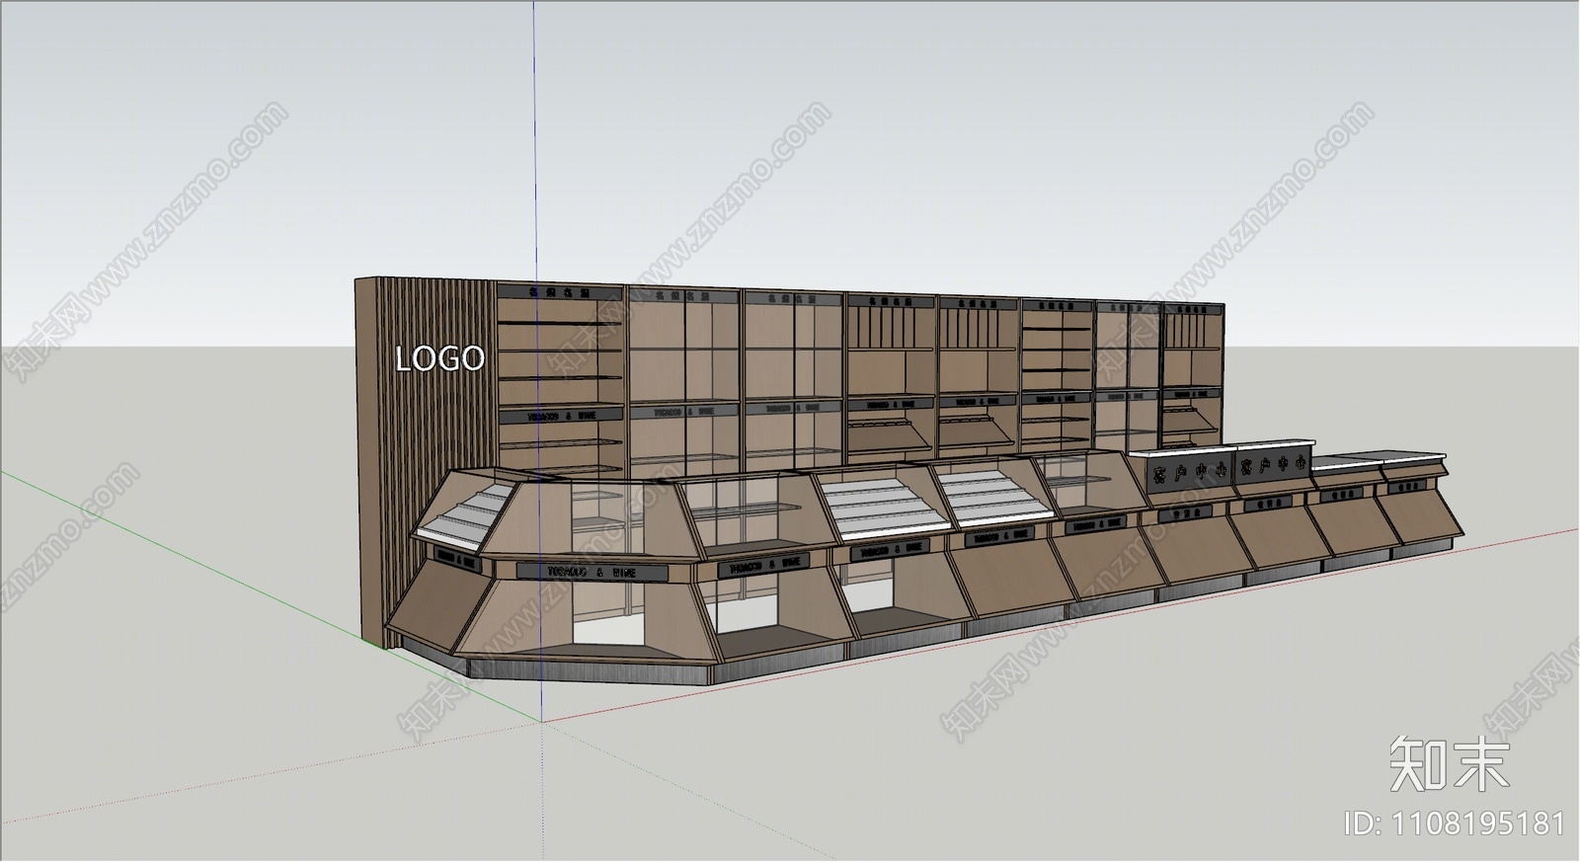The width and height of the screenshot is (1580, 862).
Task: Select the white LOGO text on slatted panel
Action: coord(440,358)
